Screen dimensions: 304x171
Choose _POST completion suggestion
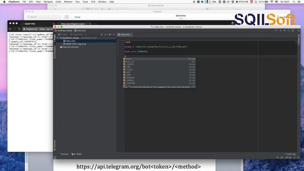pos(159,75)
